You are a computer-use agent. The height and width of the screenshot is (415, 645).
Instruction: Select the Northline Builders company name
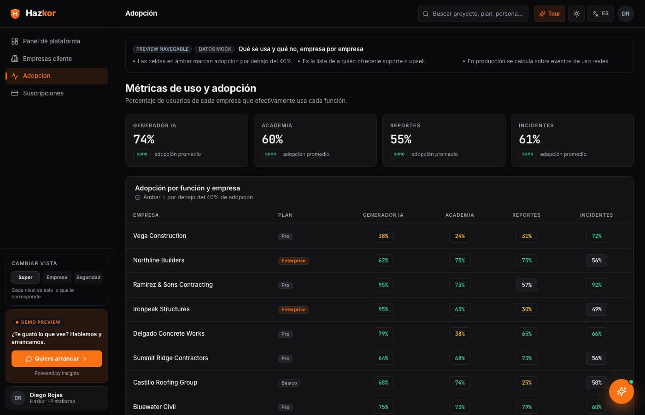tap(159, 260)
